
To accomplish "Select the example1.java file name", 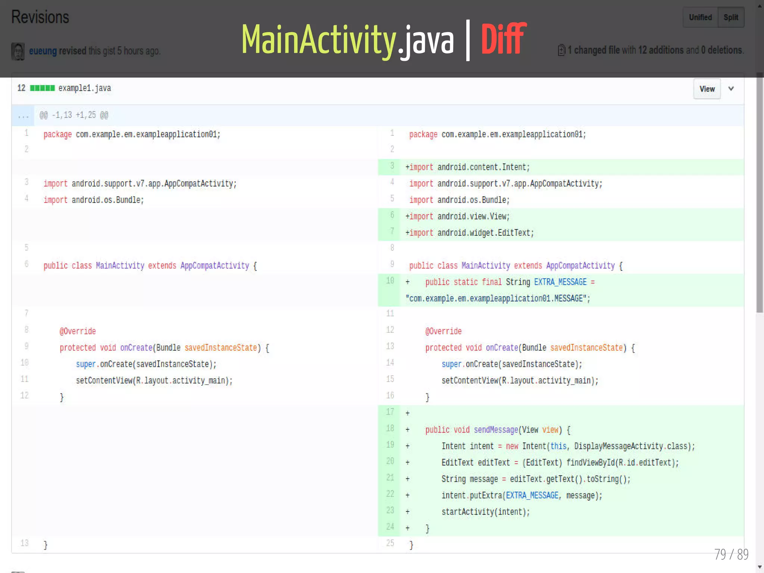I will pos(85,88).
